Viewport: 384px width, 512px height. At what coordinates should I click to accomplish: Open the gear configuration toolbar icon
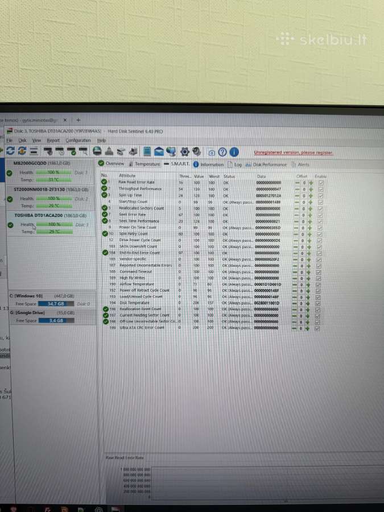(185, 151)
